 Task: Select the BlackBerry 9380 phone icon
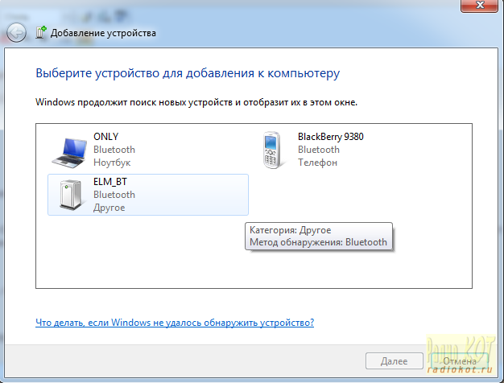click(x=273, y=150)
